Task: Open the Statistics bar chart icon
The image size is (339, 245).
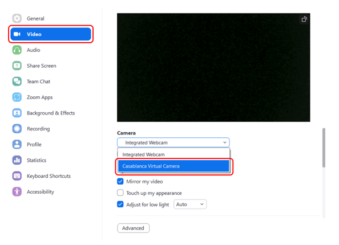Action: tap(17, 160)
